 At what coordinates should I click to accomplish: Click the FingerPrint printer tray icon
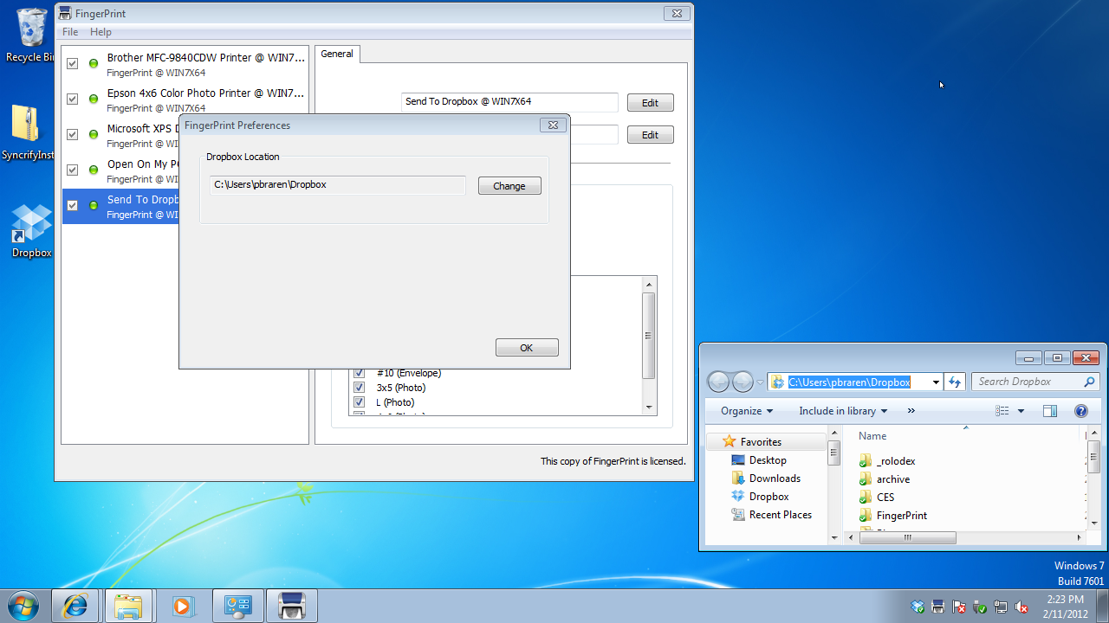(938, 607)
